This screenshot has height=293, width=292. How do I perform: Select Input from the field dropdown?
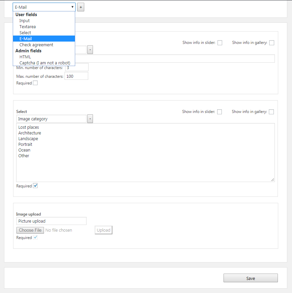[x=25, y=21]
